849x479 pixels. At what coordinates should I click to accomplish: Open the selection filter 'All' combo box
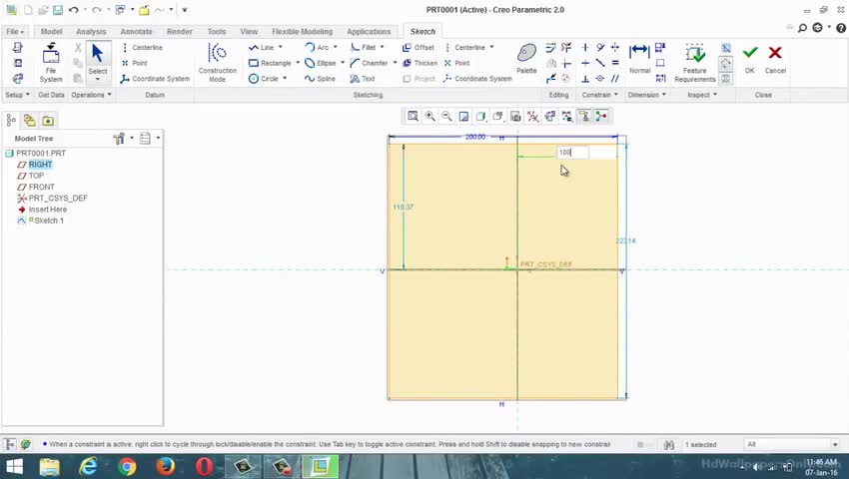(x=793, y=444)
